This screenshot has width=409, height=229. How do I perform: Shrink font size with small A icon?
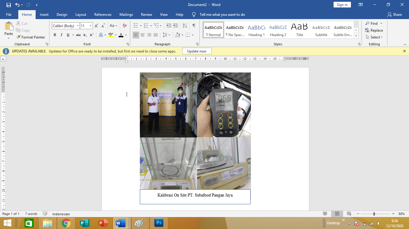tap(103, 26)
